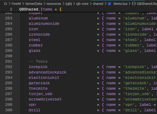
Task: Click the string 'glass' on line 289
Action: pos(131,51)
